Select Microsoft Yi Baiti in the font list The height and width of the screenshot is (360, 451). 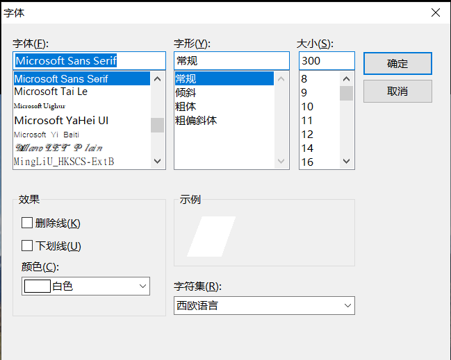(x=82, y=135)
